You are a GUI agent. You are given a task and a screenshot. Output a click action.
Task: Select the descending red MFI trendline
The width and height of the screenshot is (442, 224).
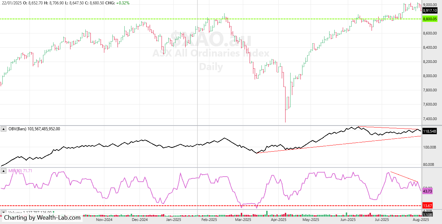click(405, 177)
